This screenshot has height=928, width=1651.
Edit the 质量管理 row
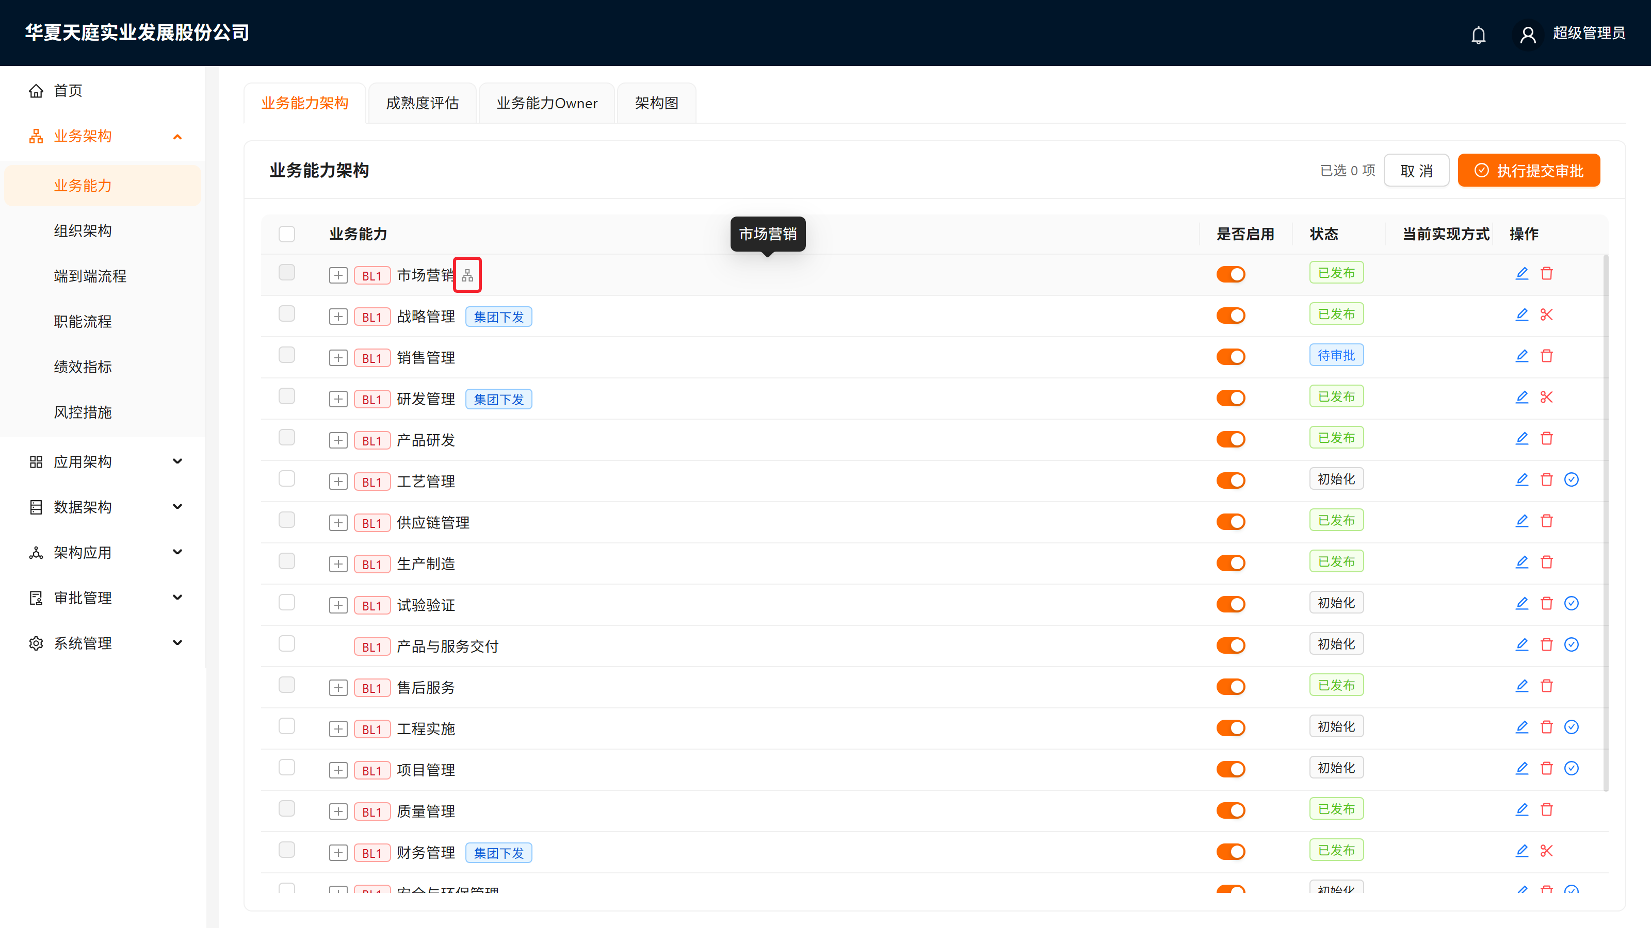coord(1521,809)
